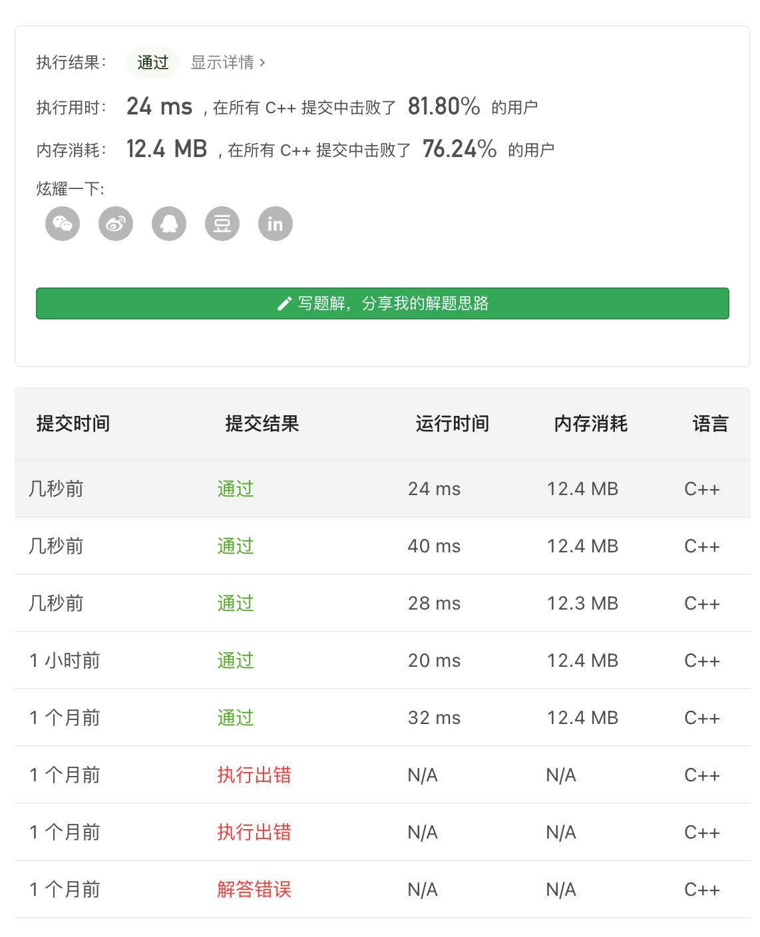This screenshot has height=937, width=760.
Task: Open the 28 ms 通过 submission
Action: (236, 604)
